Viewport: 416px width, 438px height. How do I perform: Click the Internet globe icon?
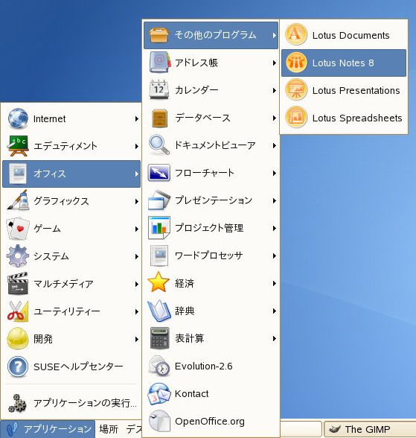pyautogui.click(x=18, y=118)
